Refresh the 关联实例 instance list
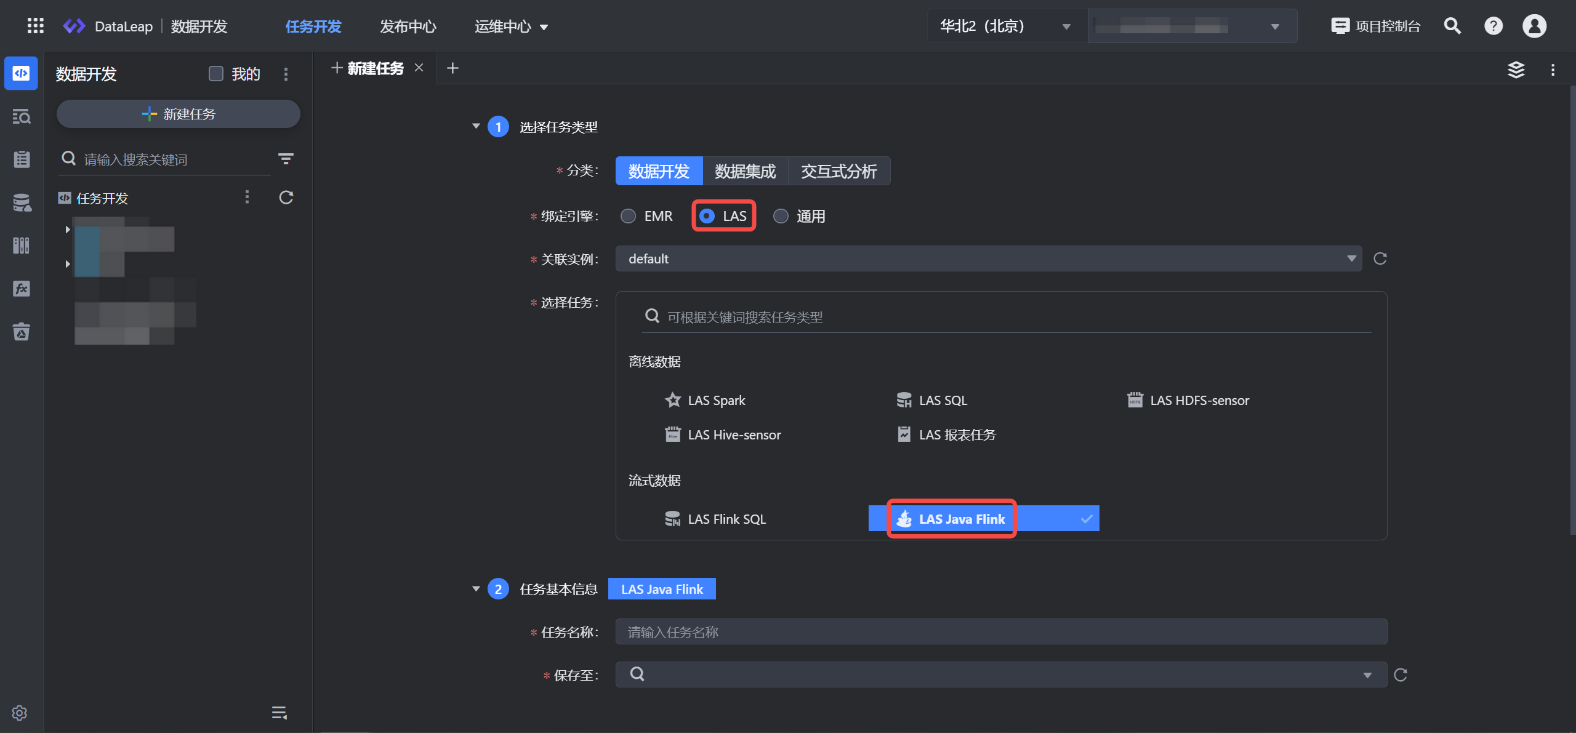The width and height of the screenshot is (1576, 733). (1380, 258)
